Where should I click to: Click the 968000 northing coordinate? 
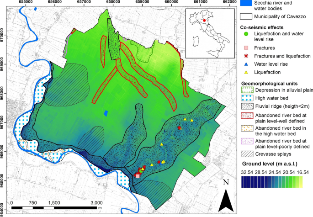pos(2,93)
